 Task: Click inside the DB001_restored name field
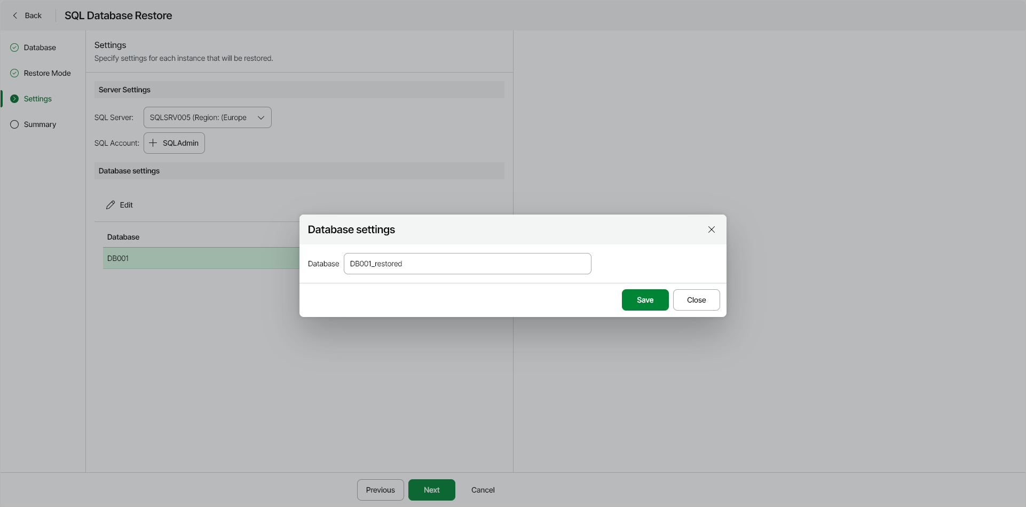(467, 263)
